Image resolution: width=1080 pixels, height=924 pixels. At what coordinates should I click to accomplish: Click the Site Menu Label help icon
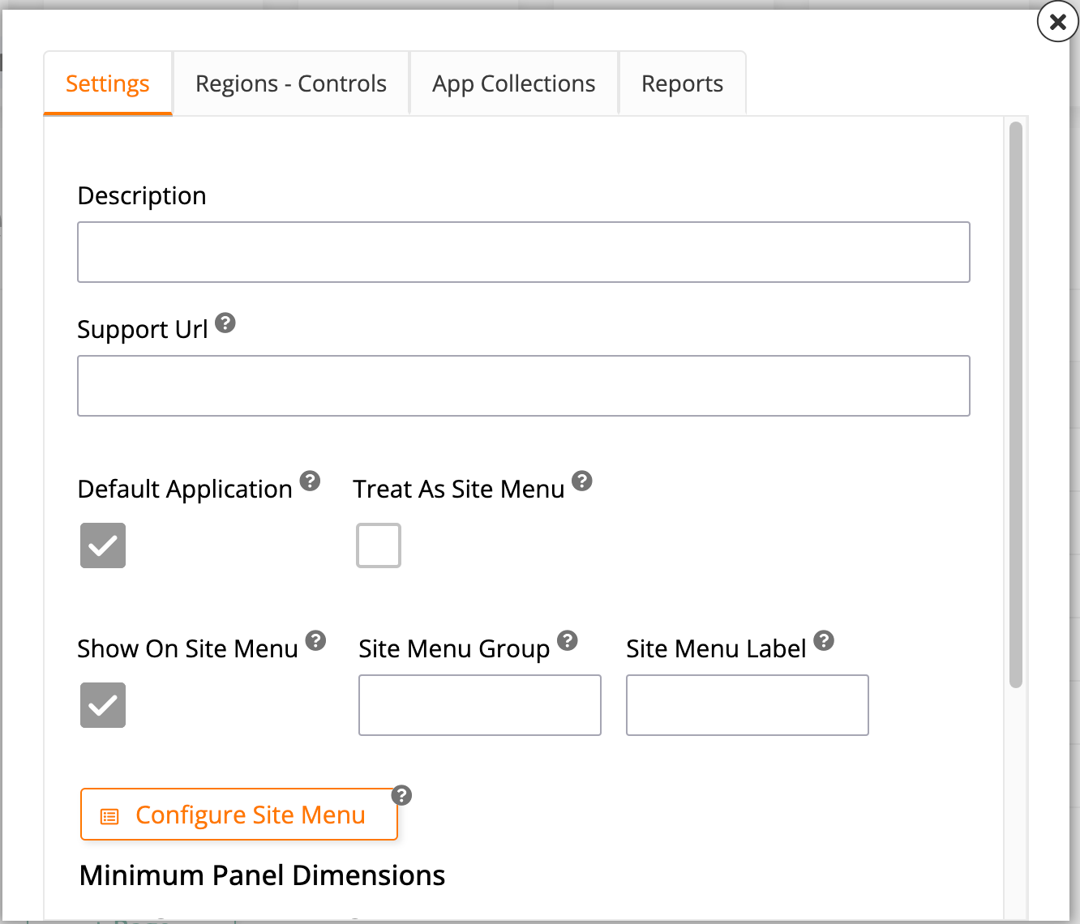click(x=825, y=640)
